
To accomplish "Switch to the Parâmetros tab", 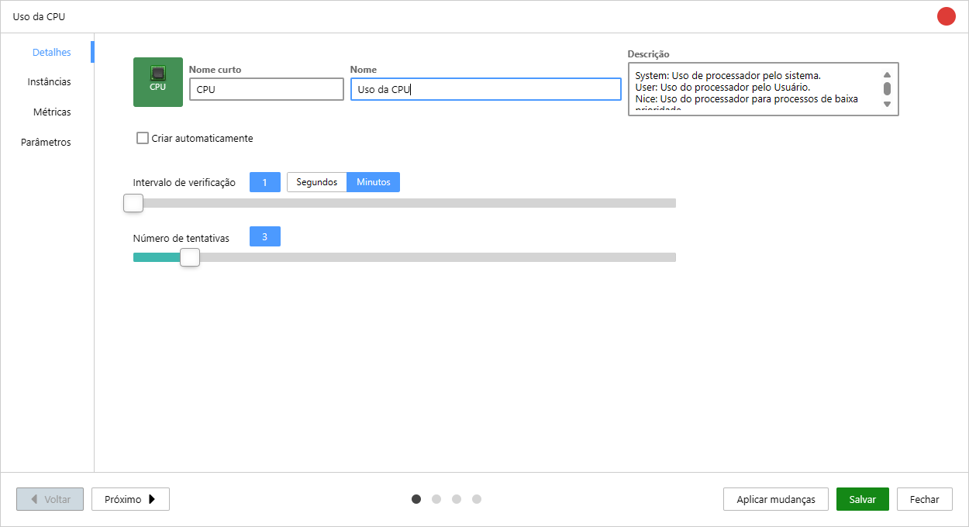I will click(x=46, y=143).
